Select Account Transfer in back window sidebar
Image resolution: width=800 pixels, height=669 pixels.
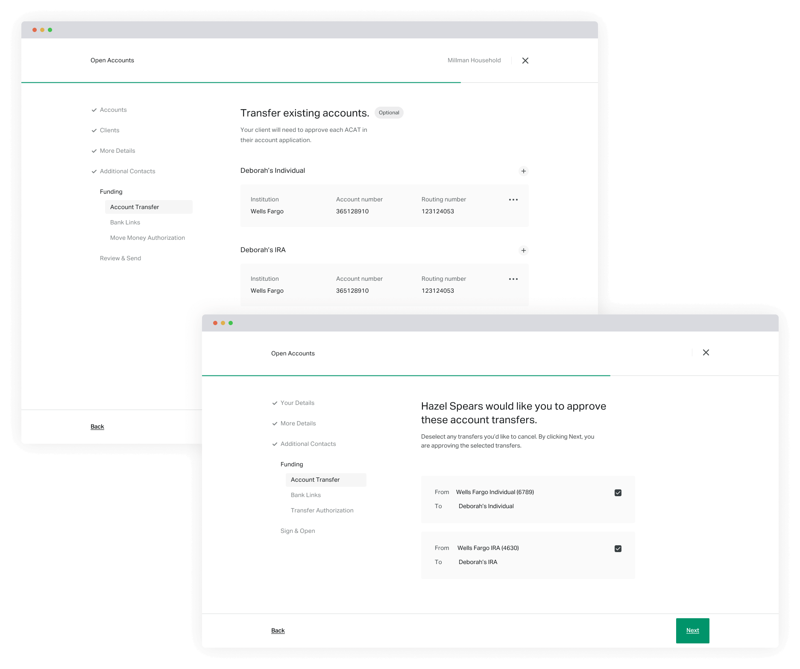point(149,207)
